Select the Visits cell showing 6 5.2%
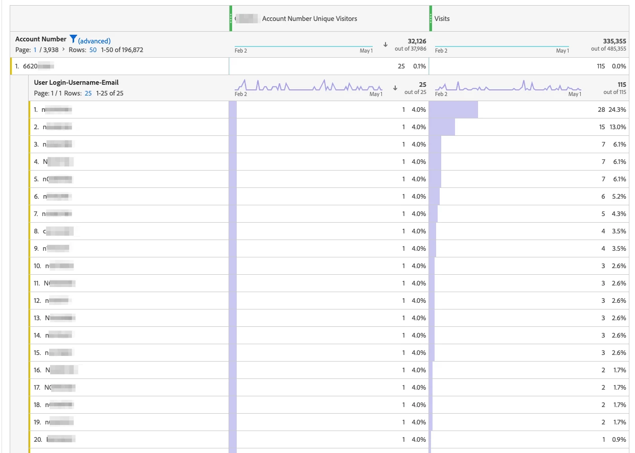This screenshot has width=635, height=453. coord(529,197)
